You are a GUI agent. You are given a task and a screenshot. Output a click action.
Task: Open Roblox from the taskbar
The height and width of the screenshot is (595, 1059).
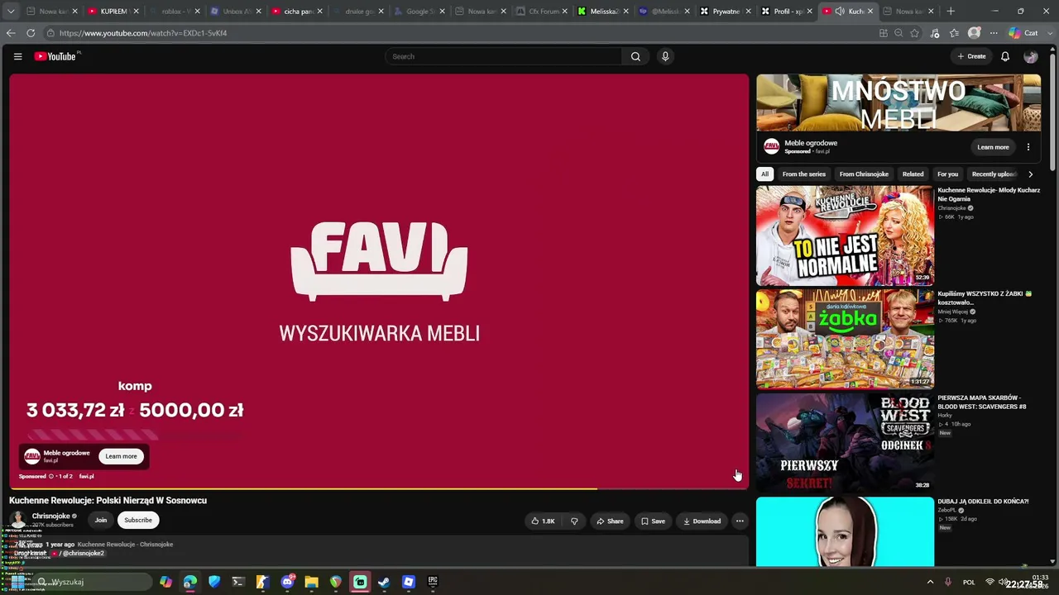pyautogui.click(x=408, y=582)
